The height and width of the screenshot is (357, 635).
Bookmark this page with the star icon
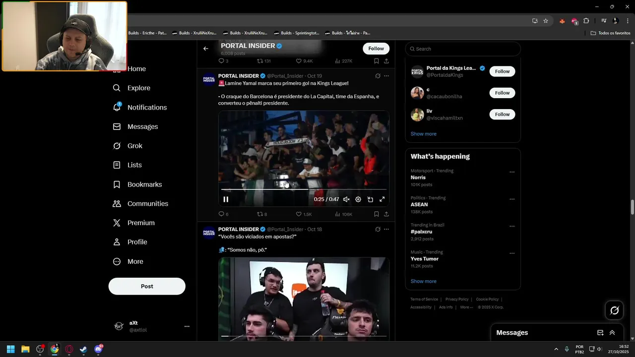(x=546, y=21)
